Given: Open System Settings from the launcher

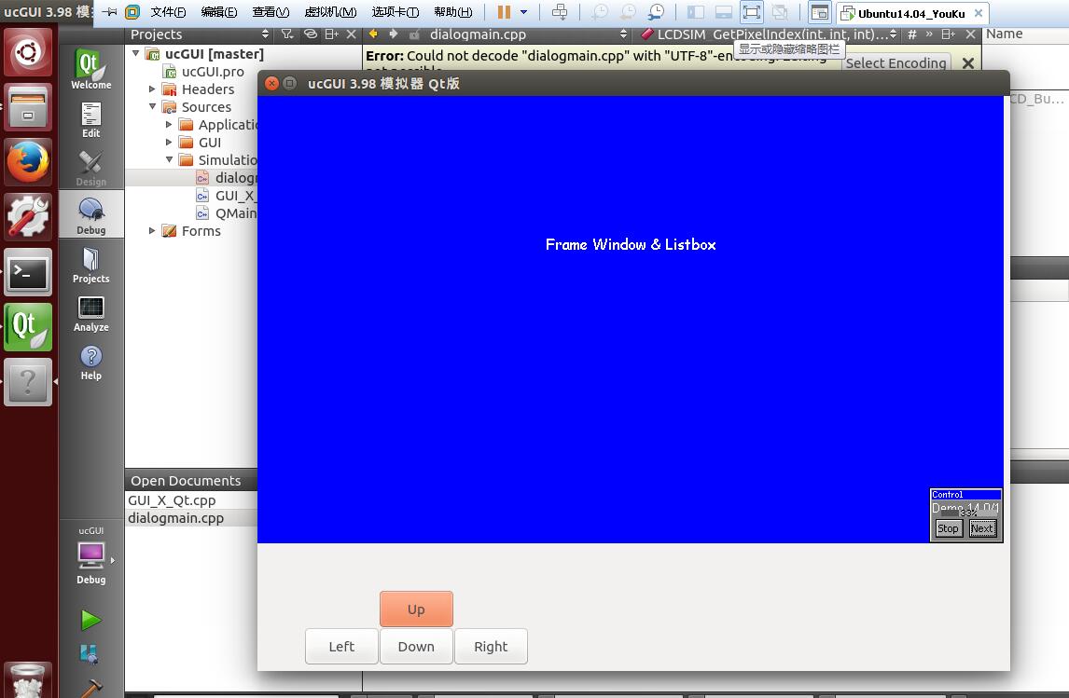Looking at the screenshot, I should (28, 216).
